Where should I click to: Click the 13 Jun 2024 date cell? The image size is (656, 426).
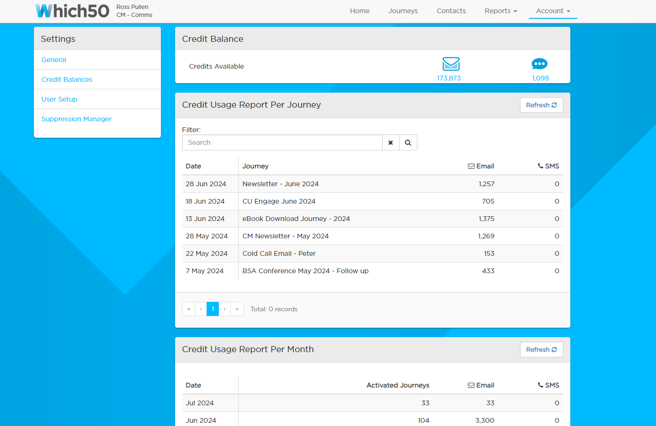click(205, 219)
